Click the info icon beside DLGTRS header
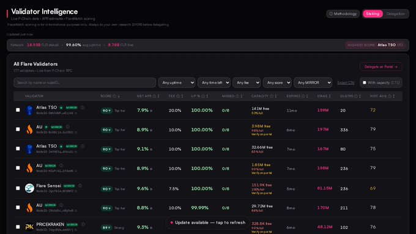The width and height of the screenshot is (416, 234). [x=356, y=96]
